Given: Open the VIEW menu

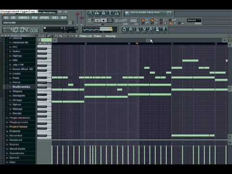Looking at the screenshot, I should pyautogui.click(x=34, y=17).
